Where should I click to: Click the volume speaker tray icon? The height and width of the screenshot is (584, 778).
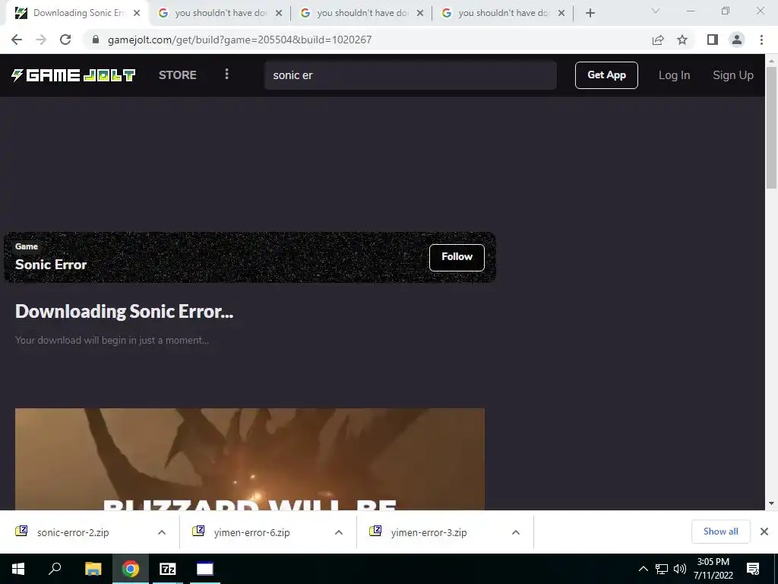pos(680,569)
